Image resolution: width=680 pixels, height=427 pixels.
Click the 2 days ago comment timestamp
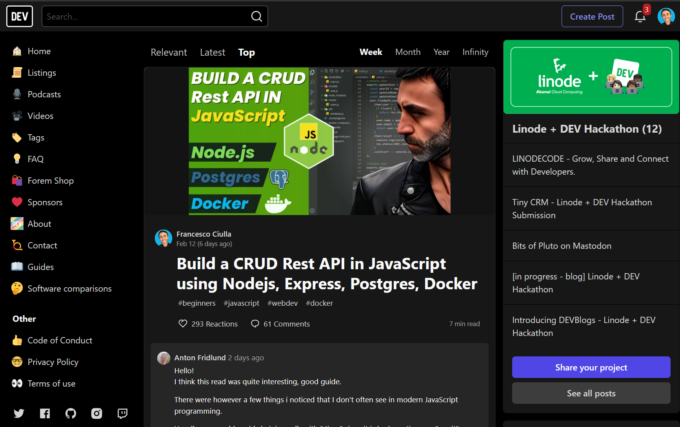[x=246, y=358]
